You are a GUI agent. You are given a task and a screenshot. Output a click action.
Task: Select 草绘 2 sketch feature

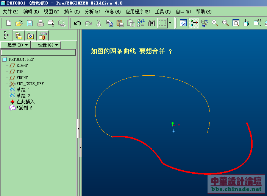coord(20,96)
